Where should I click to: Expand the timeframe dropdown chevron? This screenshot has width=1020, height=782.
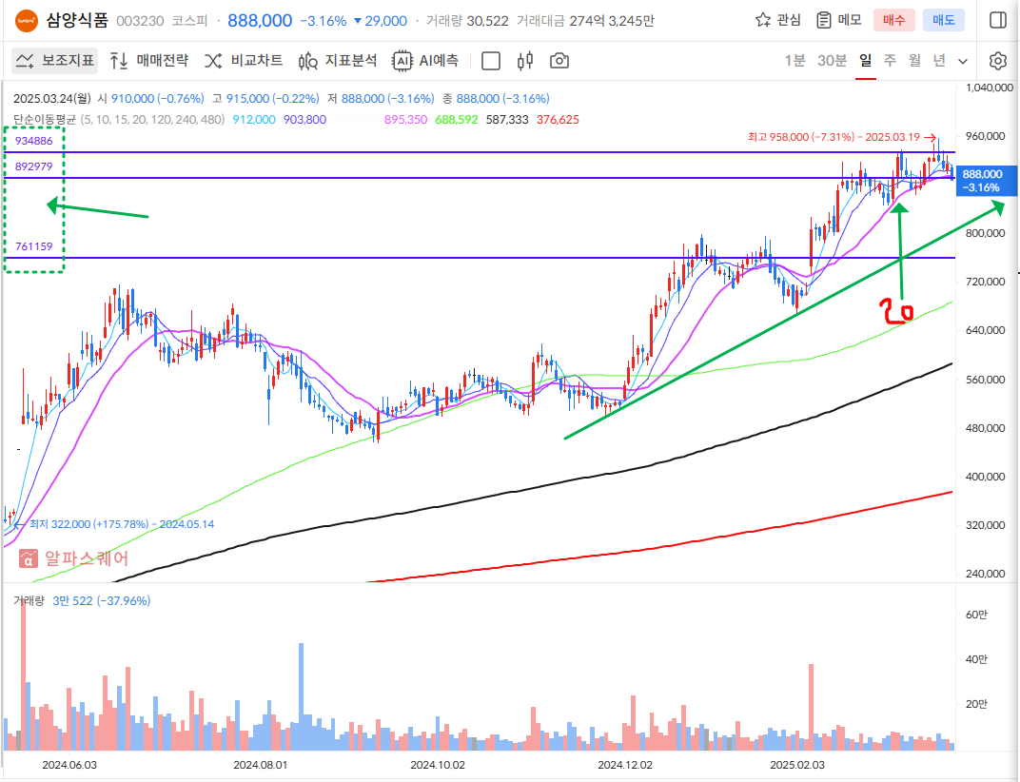[963, 61]
